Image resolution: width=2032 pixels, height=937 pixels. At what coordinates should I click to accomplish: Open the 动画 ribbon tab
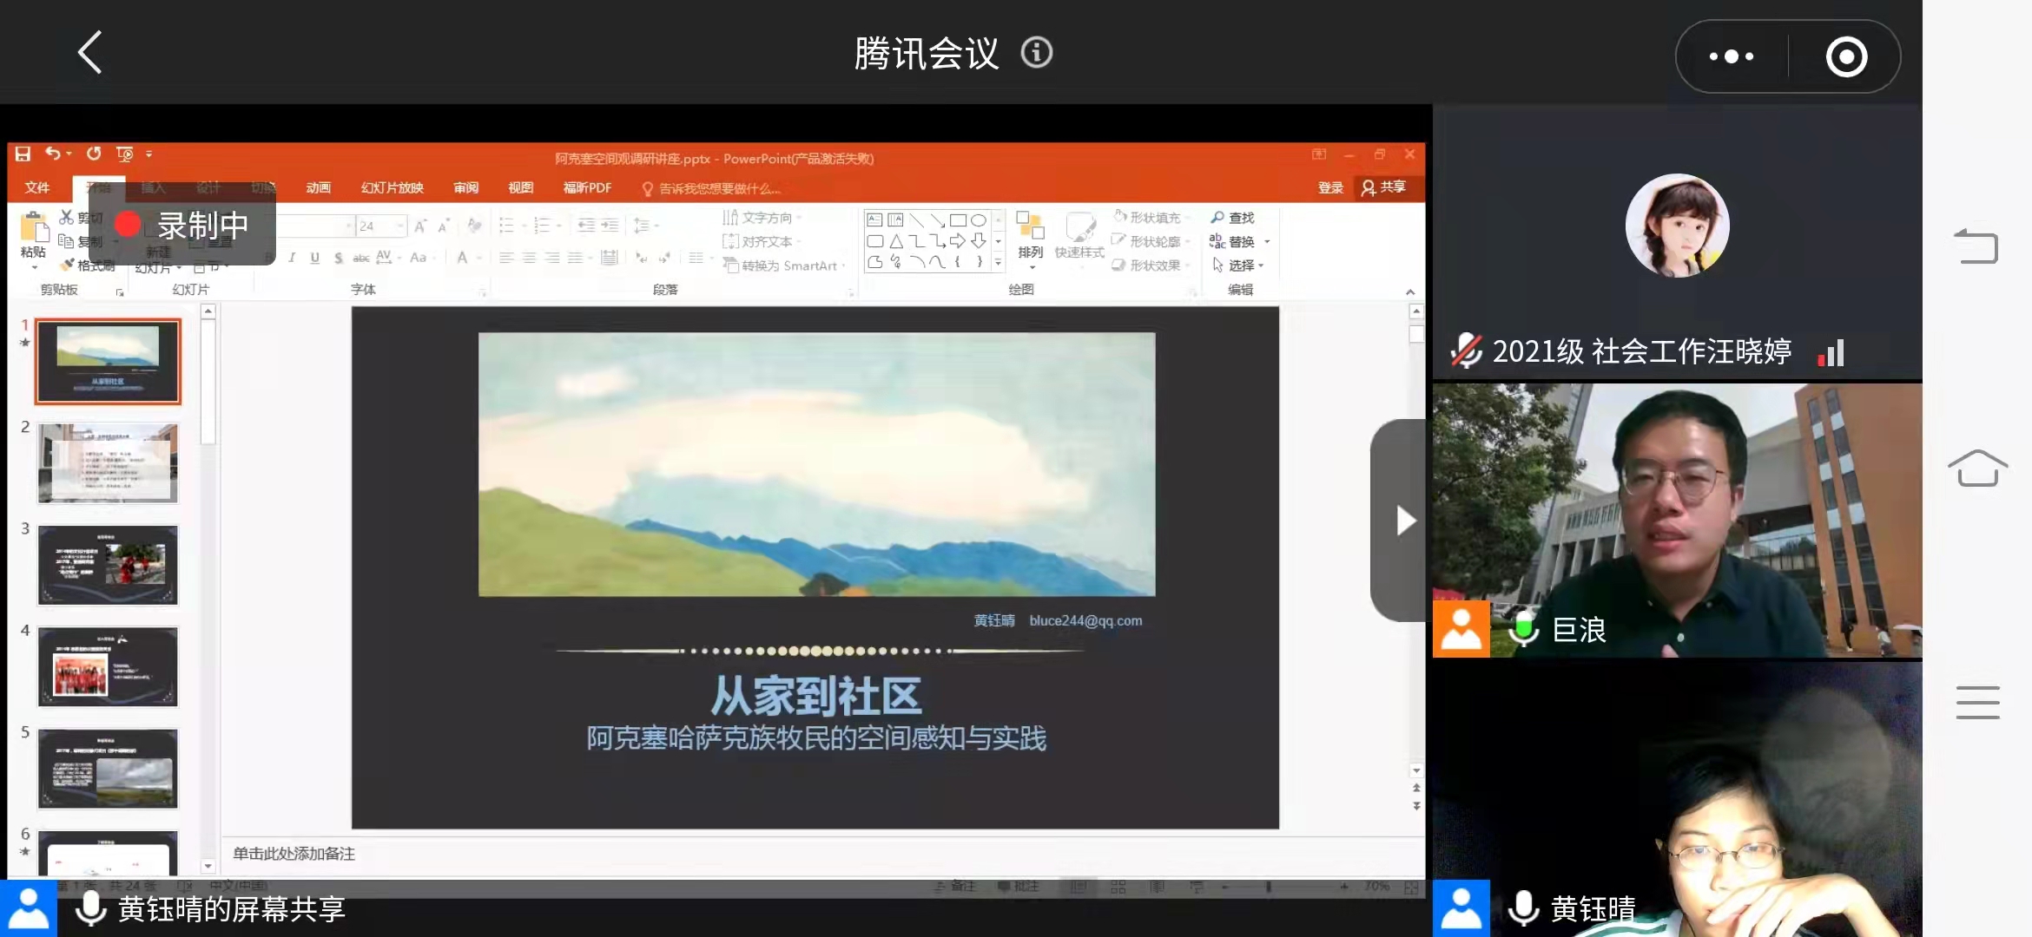[x=318, y=187]
